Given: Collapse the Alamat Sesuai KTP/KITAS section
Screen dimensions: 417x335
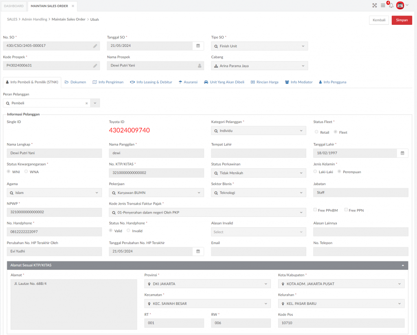Looking at the screenshot, I should pyautogui.click(x=403, y=266).
